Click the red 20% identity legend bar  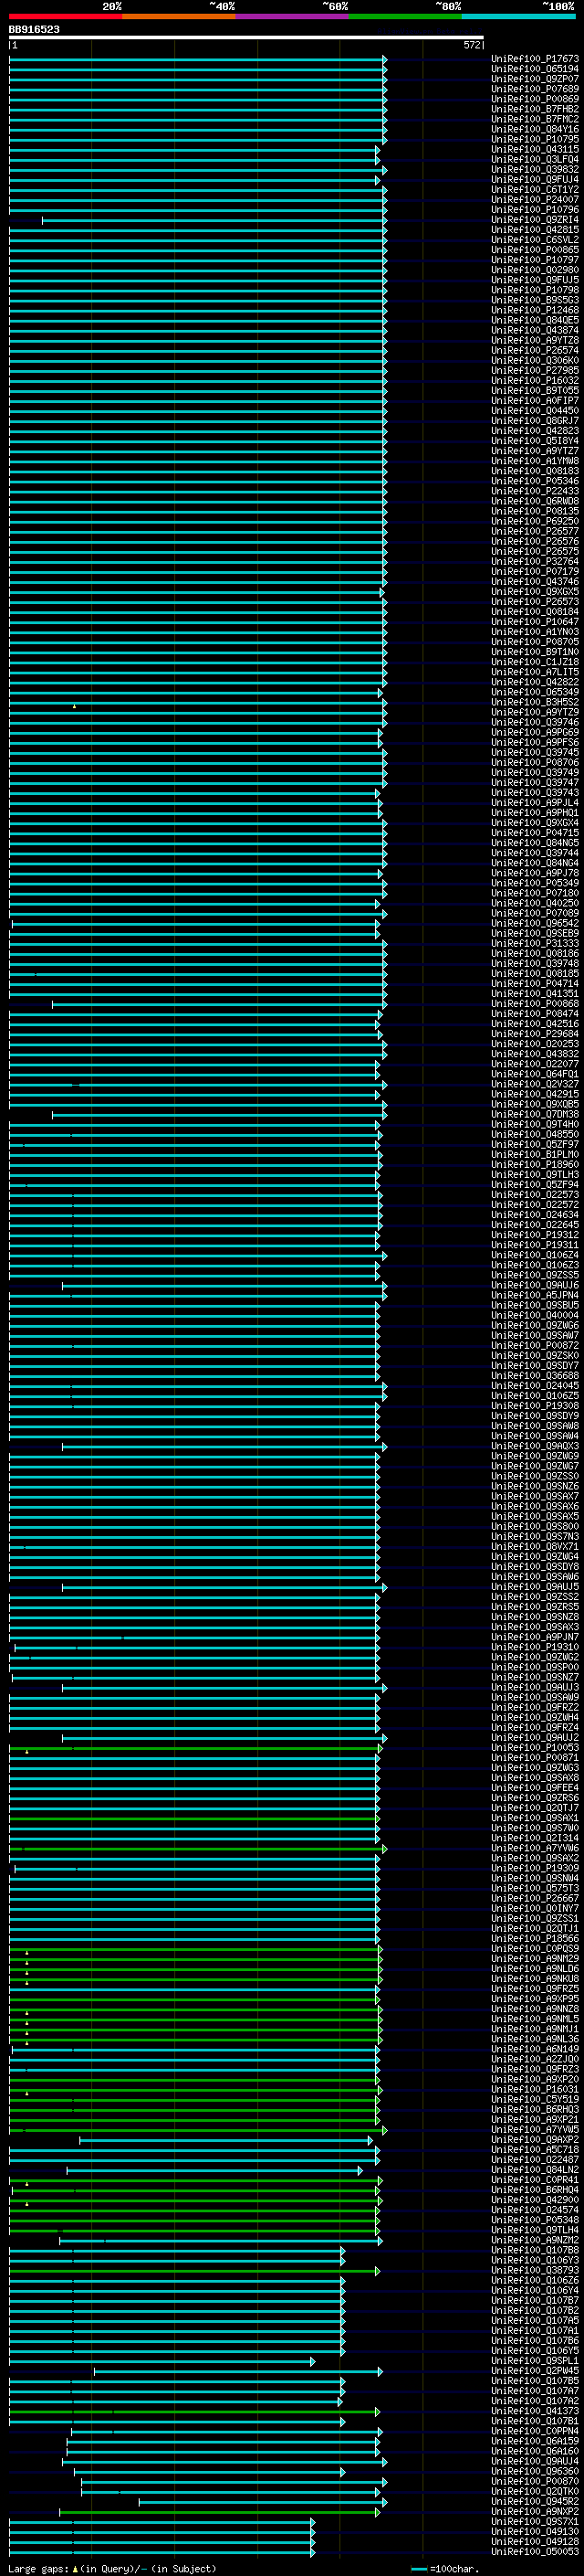pos(66,16)
